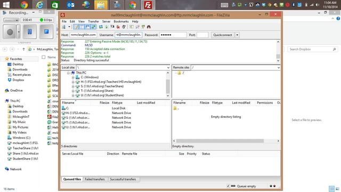Open the Local site path dropdown
The height and width of the screenshot is (192, 341).
[x=168, y=68]
